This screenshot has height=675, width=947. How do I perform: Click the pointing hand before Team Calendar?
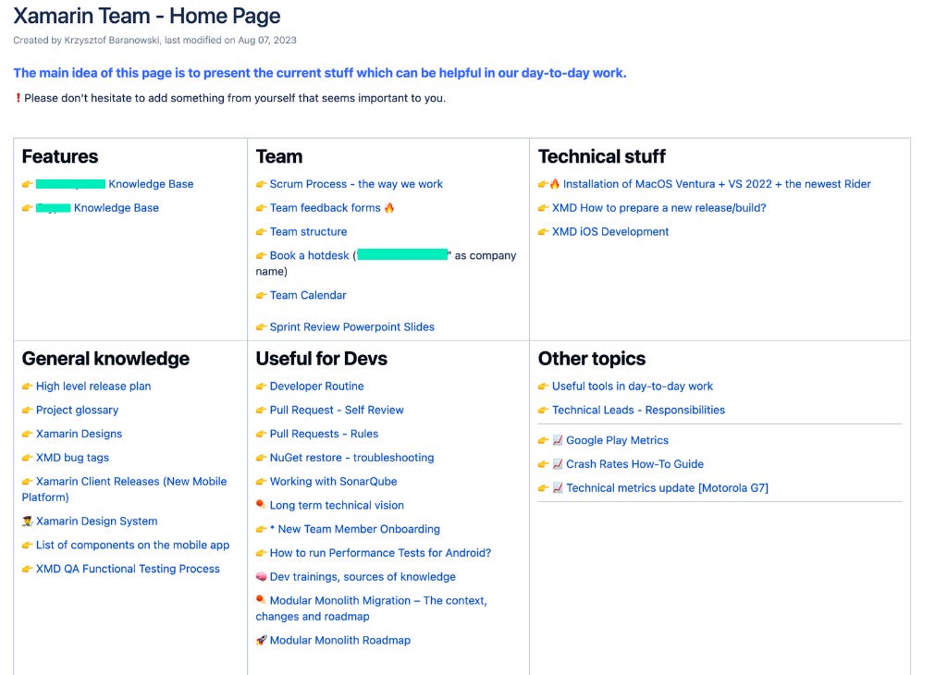(261, 295)
